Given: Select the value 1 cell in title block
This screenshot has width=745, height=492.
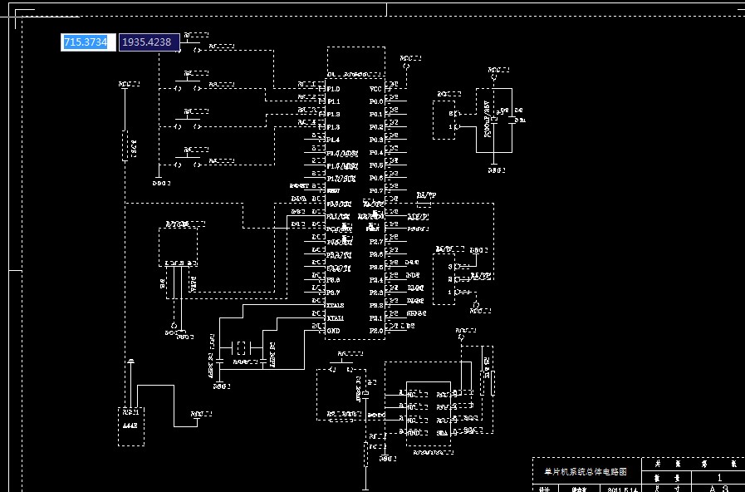Looking at the screenshot, I should 719,477.
